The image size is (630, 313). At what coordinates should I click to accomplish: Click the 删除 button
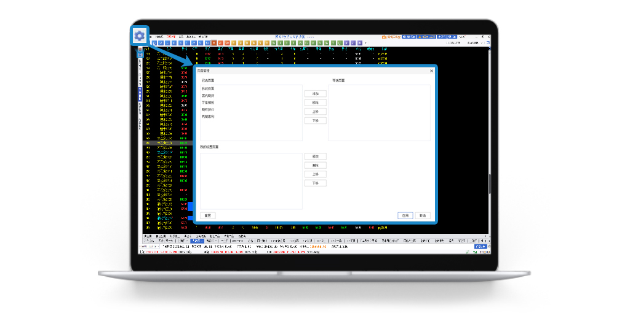tap(315, 165)
